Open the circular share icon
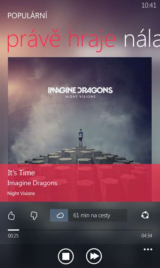Screen dimensions: 160x268 click(x=145, y=215)
